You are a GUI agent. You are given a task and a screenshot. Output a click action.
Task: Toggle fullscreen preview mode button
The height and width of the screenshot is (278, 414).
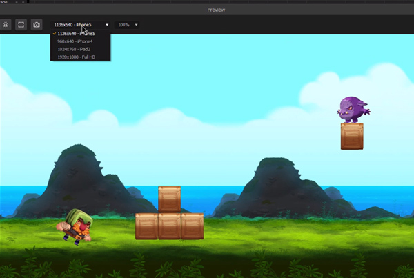pos(21,25)
